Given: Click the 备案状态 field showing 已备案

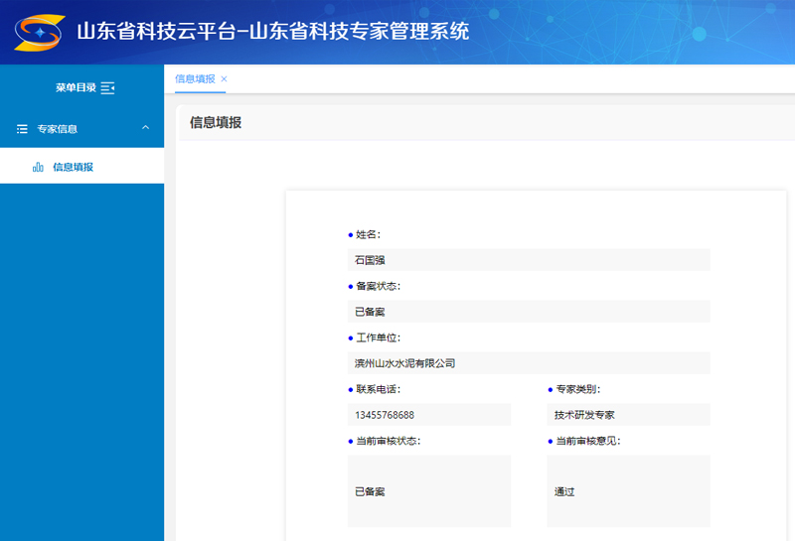Looking at the screenshot, I should click(x=529, y=312).
